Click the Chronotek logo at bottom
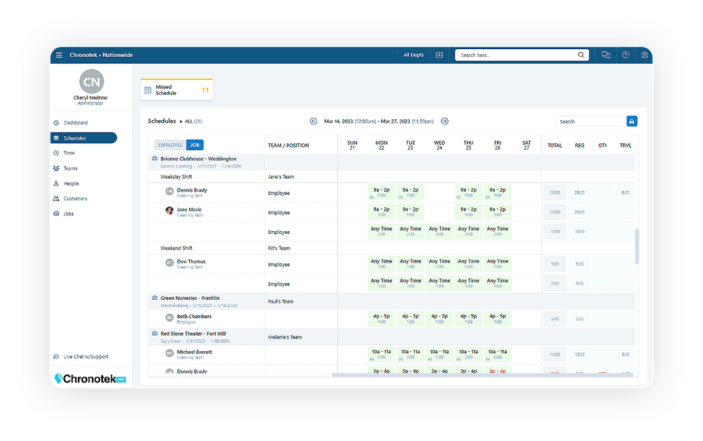This screenshot has width=703, height=441. pyautogui.click(x=90, y=379)
